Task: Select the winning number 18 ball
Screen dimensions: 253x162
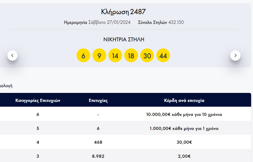Action: click(x=131, y=56)
